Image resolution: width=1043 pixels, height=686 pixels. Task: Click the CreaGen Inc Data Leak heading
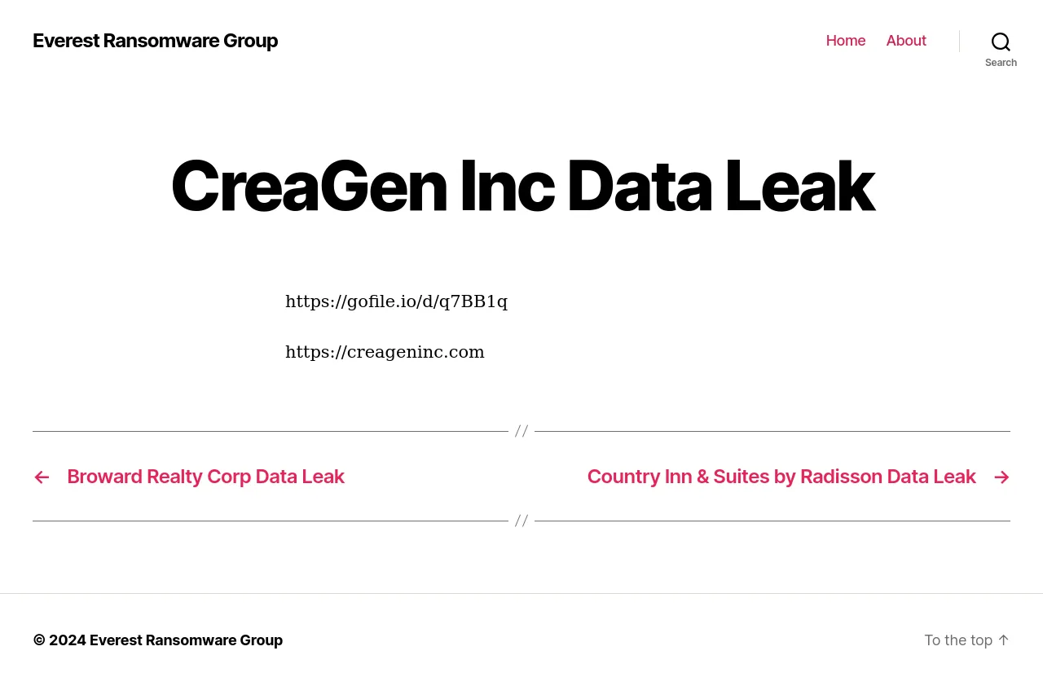tap(521, 186)
